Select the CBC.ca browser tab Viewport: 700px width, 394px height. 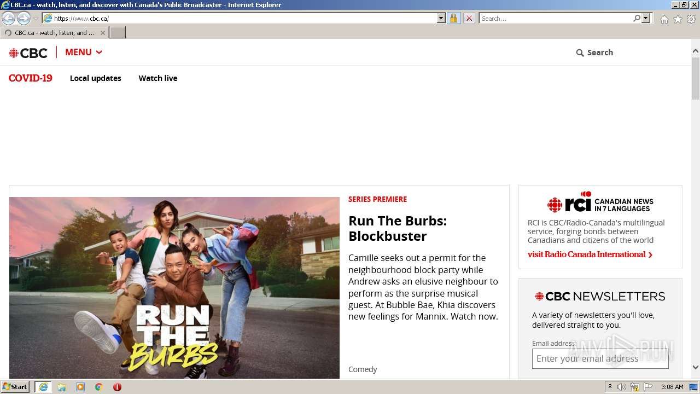54,33
